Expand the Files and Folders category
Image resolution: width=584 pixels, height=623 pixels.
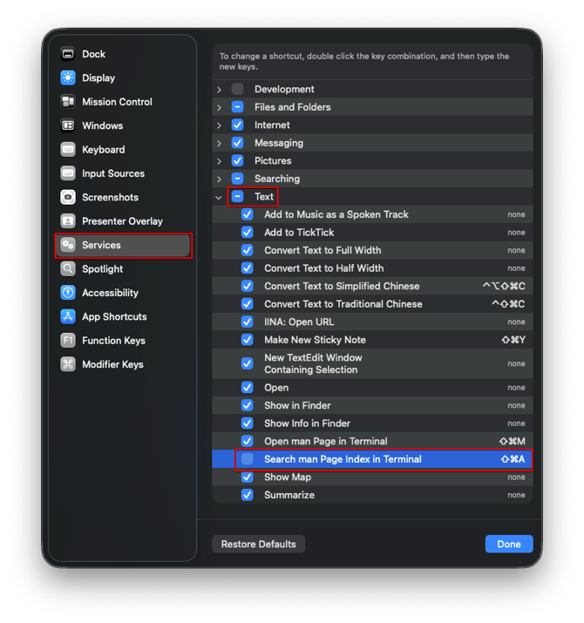coord(219,107)
